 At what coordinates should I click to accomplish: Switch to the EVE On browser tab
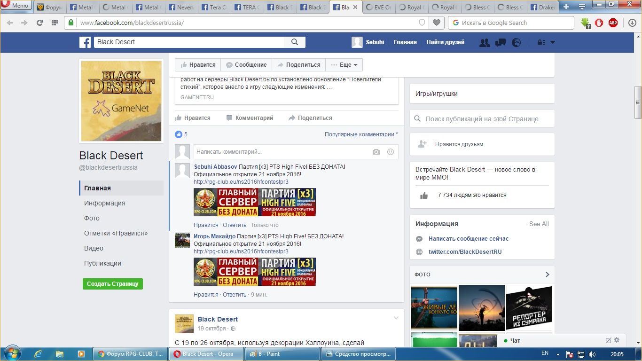click(378, 7)
